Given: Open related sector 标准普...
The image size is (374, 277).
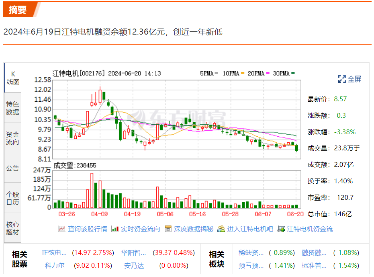Looking at the screenshot, I should (314, 265).
